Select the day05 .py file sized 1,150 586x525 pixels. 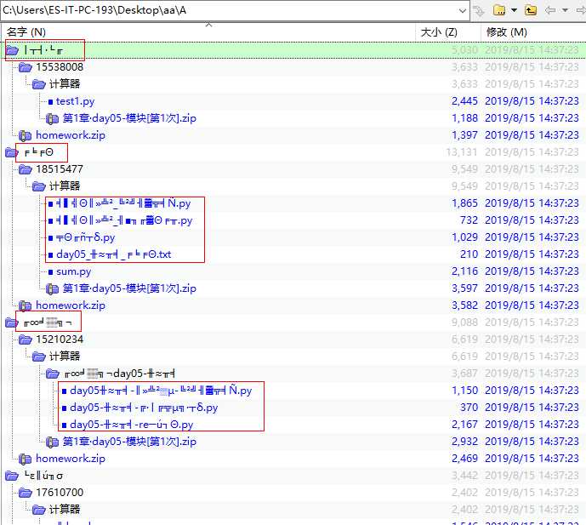[x=161, y=391]
